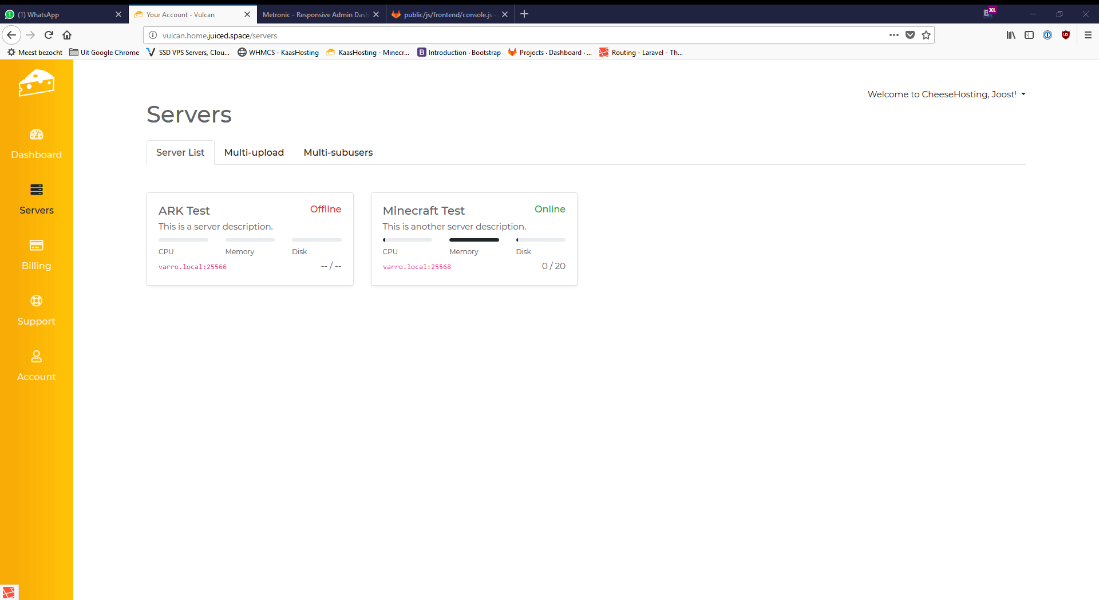Toggle the Firefox sidebar view icon
This screenshot has height=600, width=1099.
pyautogui.click(x=1029, y=35)
